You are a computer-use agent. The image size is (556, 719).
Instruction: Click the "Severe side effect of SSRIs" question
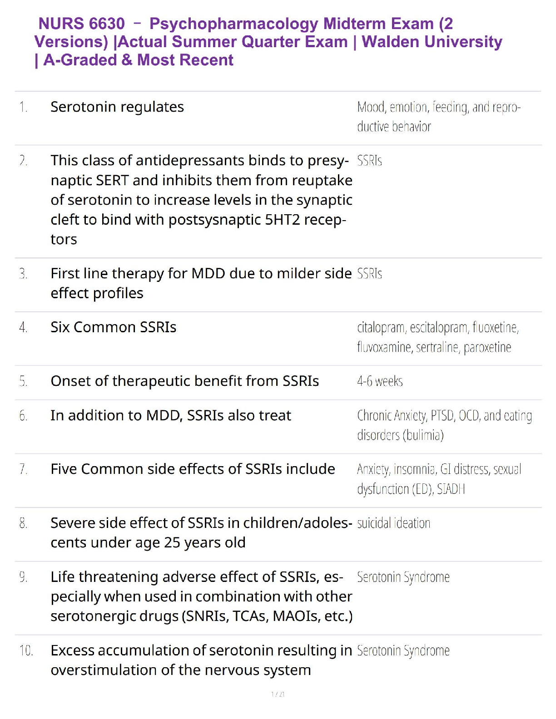201,532
